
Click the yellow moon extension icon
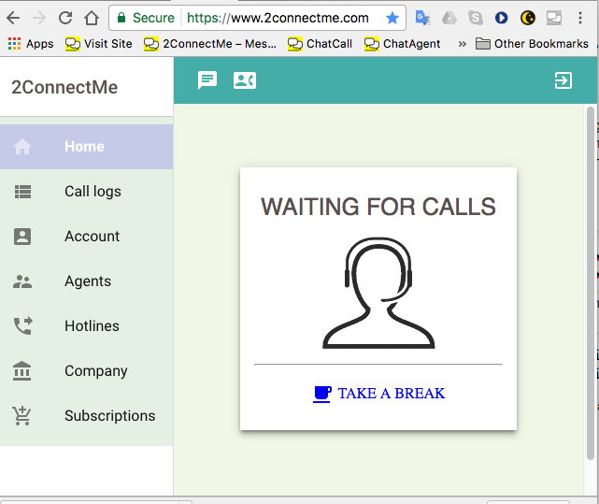point(528,18)
